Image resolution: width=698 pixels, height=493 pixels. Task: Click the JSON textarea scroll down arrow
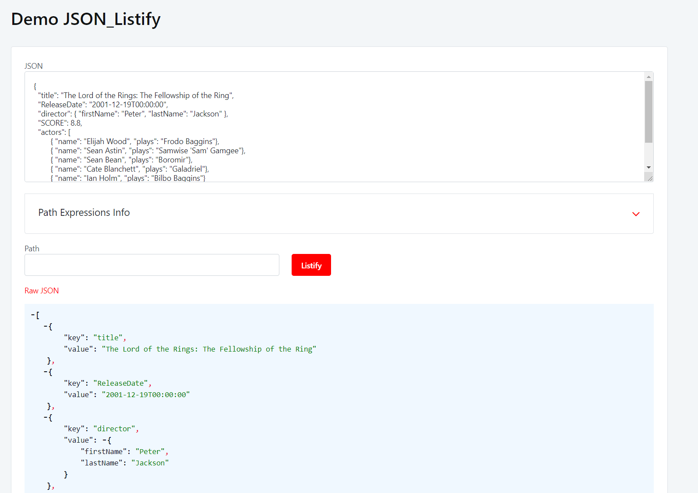pos(649,168)
